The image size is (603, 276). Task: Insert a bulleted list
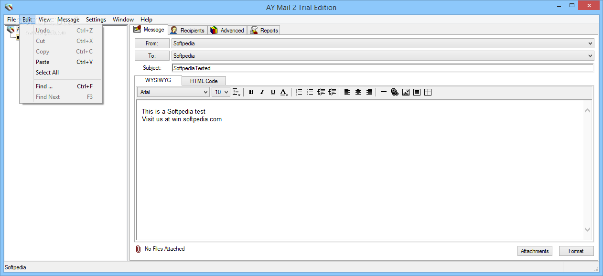pos(310,92)
